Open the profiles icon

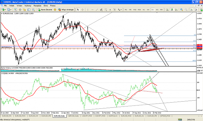(x=8, y=10)
